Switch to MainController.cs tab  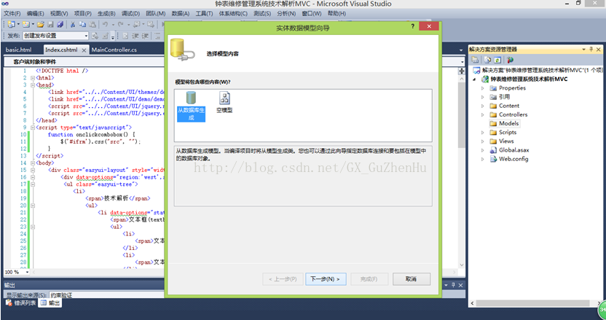(114, 50)
